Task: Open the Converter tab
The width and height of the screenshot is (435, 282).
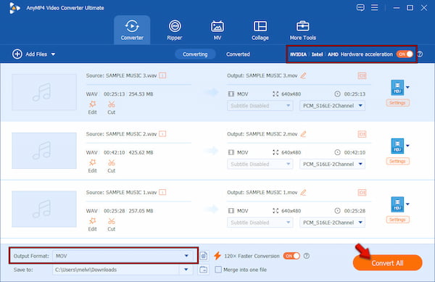Action: pyautogui.click(x=132, y=30)
